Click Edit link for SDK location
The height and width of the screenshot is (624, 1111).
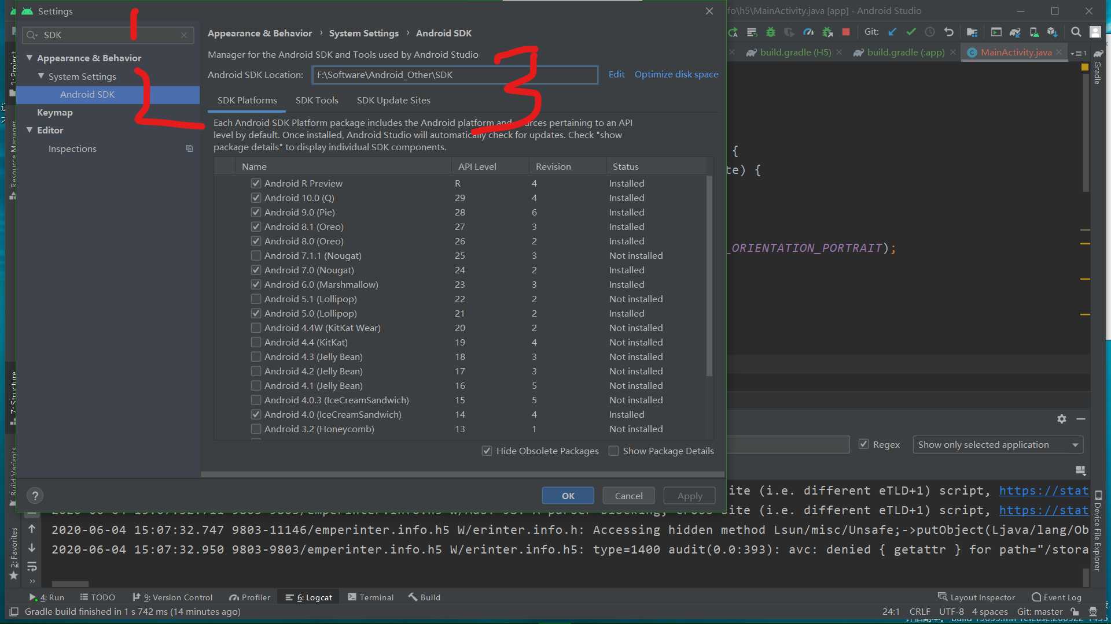(x=616, y=75)
